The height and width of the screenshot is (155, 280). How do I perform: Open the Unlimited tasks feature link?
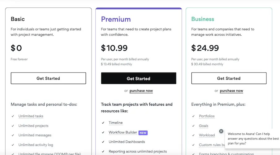tap(31, 116)
